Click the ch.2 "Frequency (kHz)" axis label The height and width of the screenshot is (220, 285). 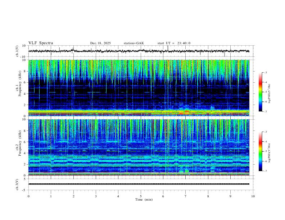pyautogui.click(x=20, y=143)
